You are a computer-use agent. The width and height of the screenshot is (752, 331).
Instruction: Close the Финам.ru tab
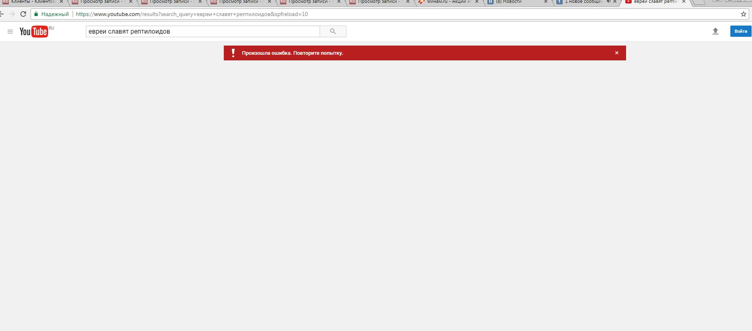477,2
